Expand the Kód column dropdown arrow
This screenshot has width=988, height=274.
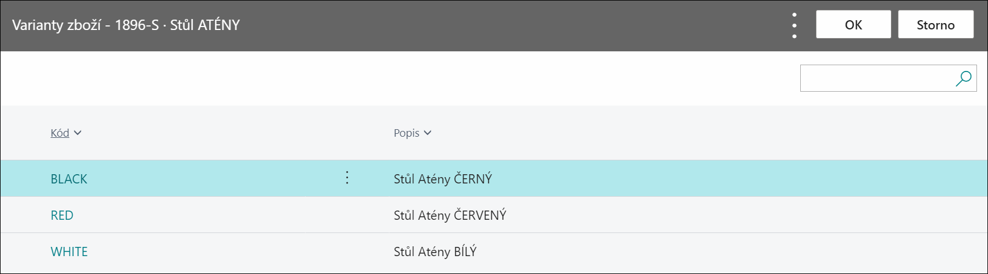pos(77,133)
